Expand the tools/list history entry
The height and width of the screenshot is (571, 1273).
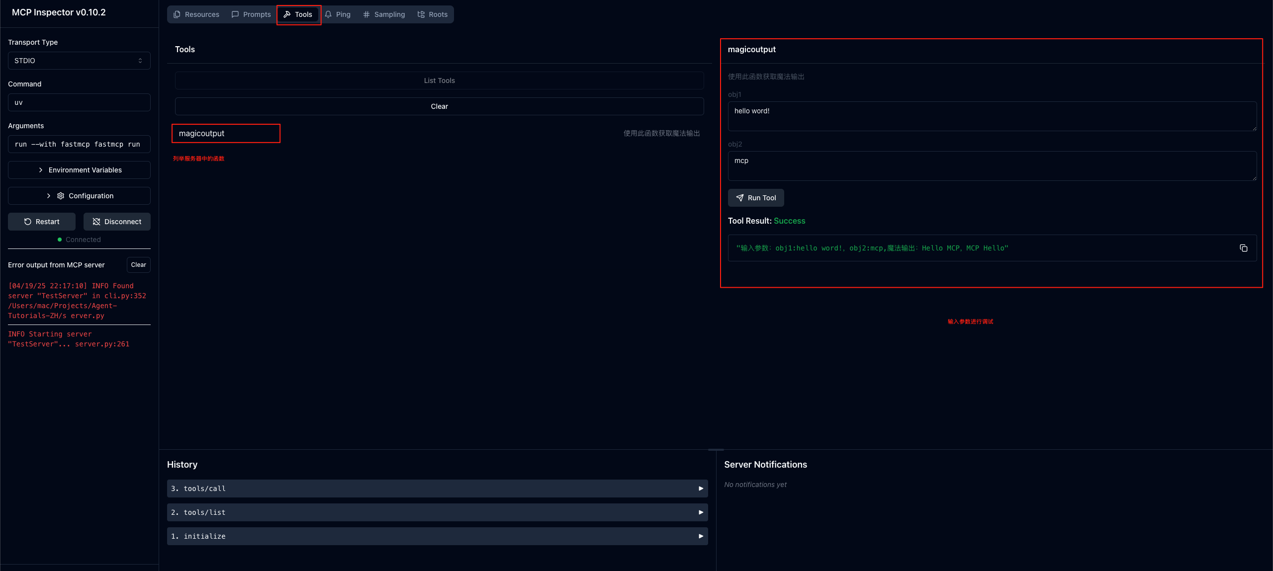tap(437, 512)
